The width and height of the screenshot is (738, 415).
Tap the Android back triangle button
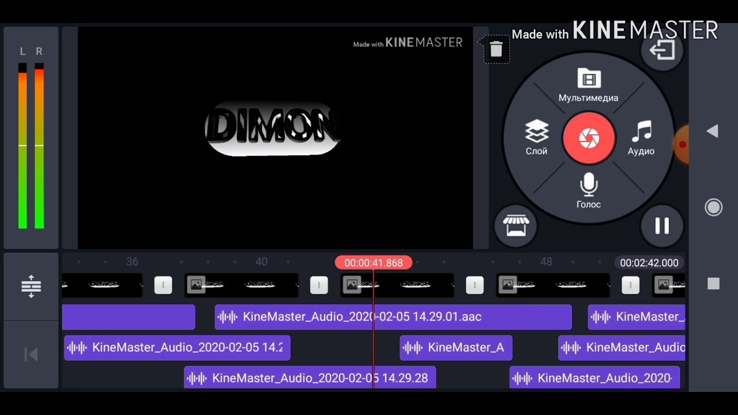713,131
